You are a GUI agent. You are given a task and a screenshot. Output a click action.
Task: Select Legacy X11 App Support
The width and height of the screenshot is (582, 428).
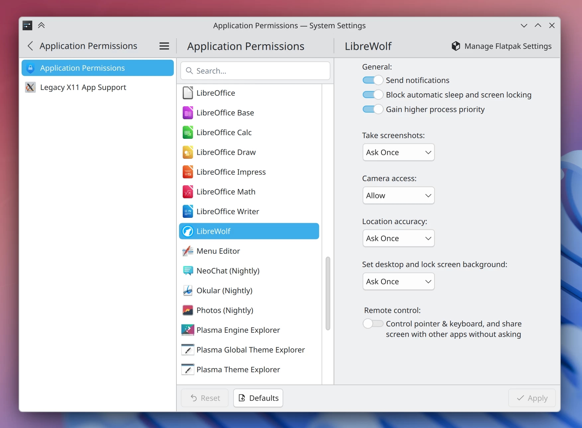tap(83, 87)
